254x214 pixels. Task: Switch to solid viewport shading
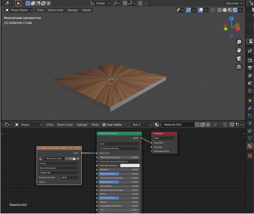(225, 10)
